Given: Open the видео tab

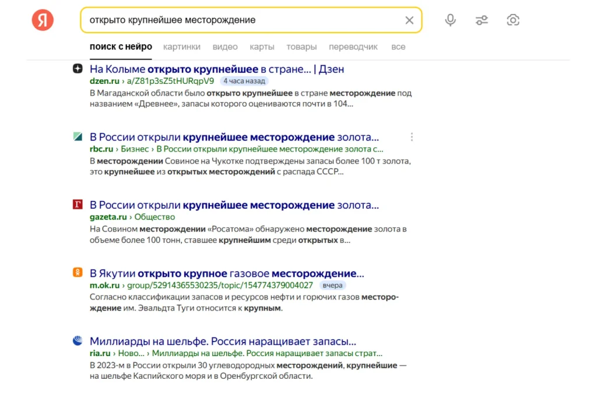Looking at the screenshot, I should pos(225,47).
